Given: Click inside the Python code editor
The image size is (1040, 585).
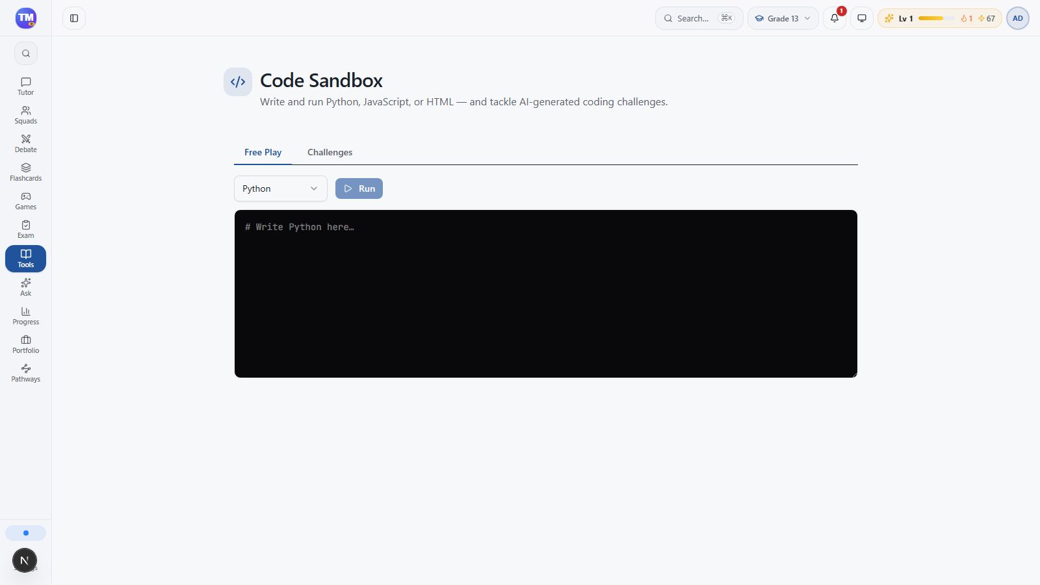Looking at the screenshot, I should tap(546, 294).
